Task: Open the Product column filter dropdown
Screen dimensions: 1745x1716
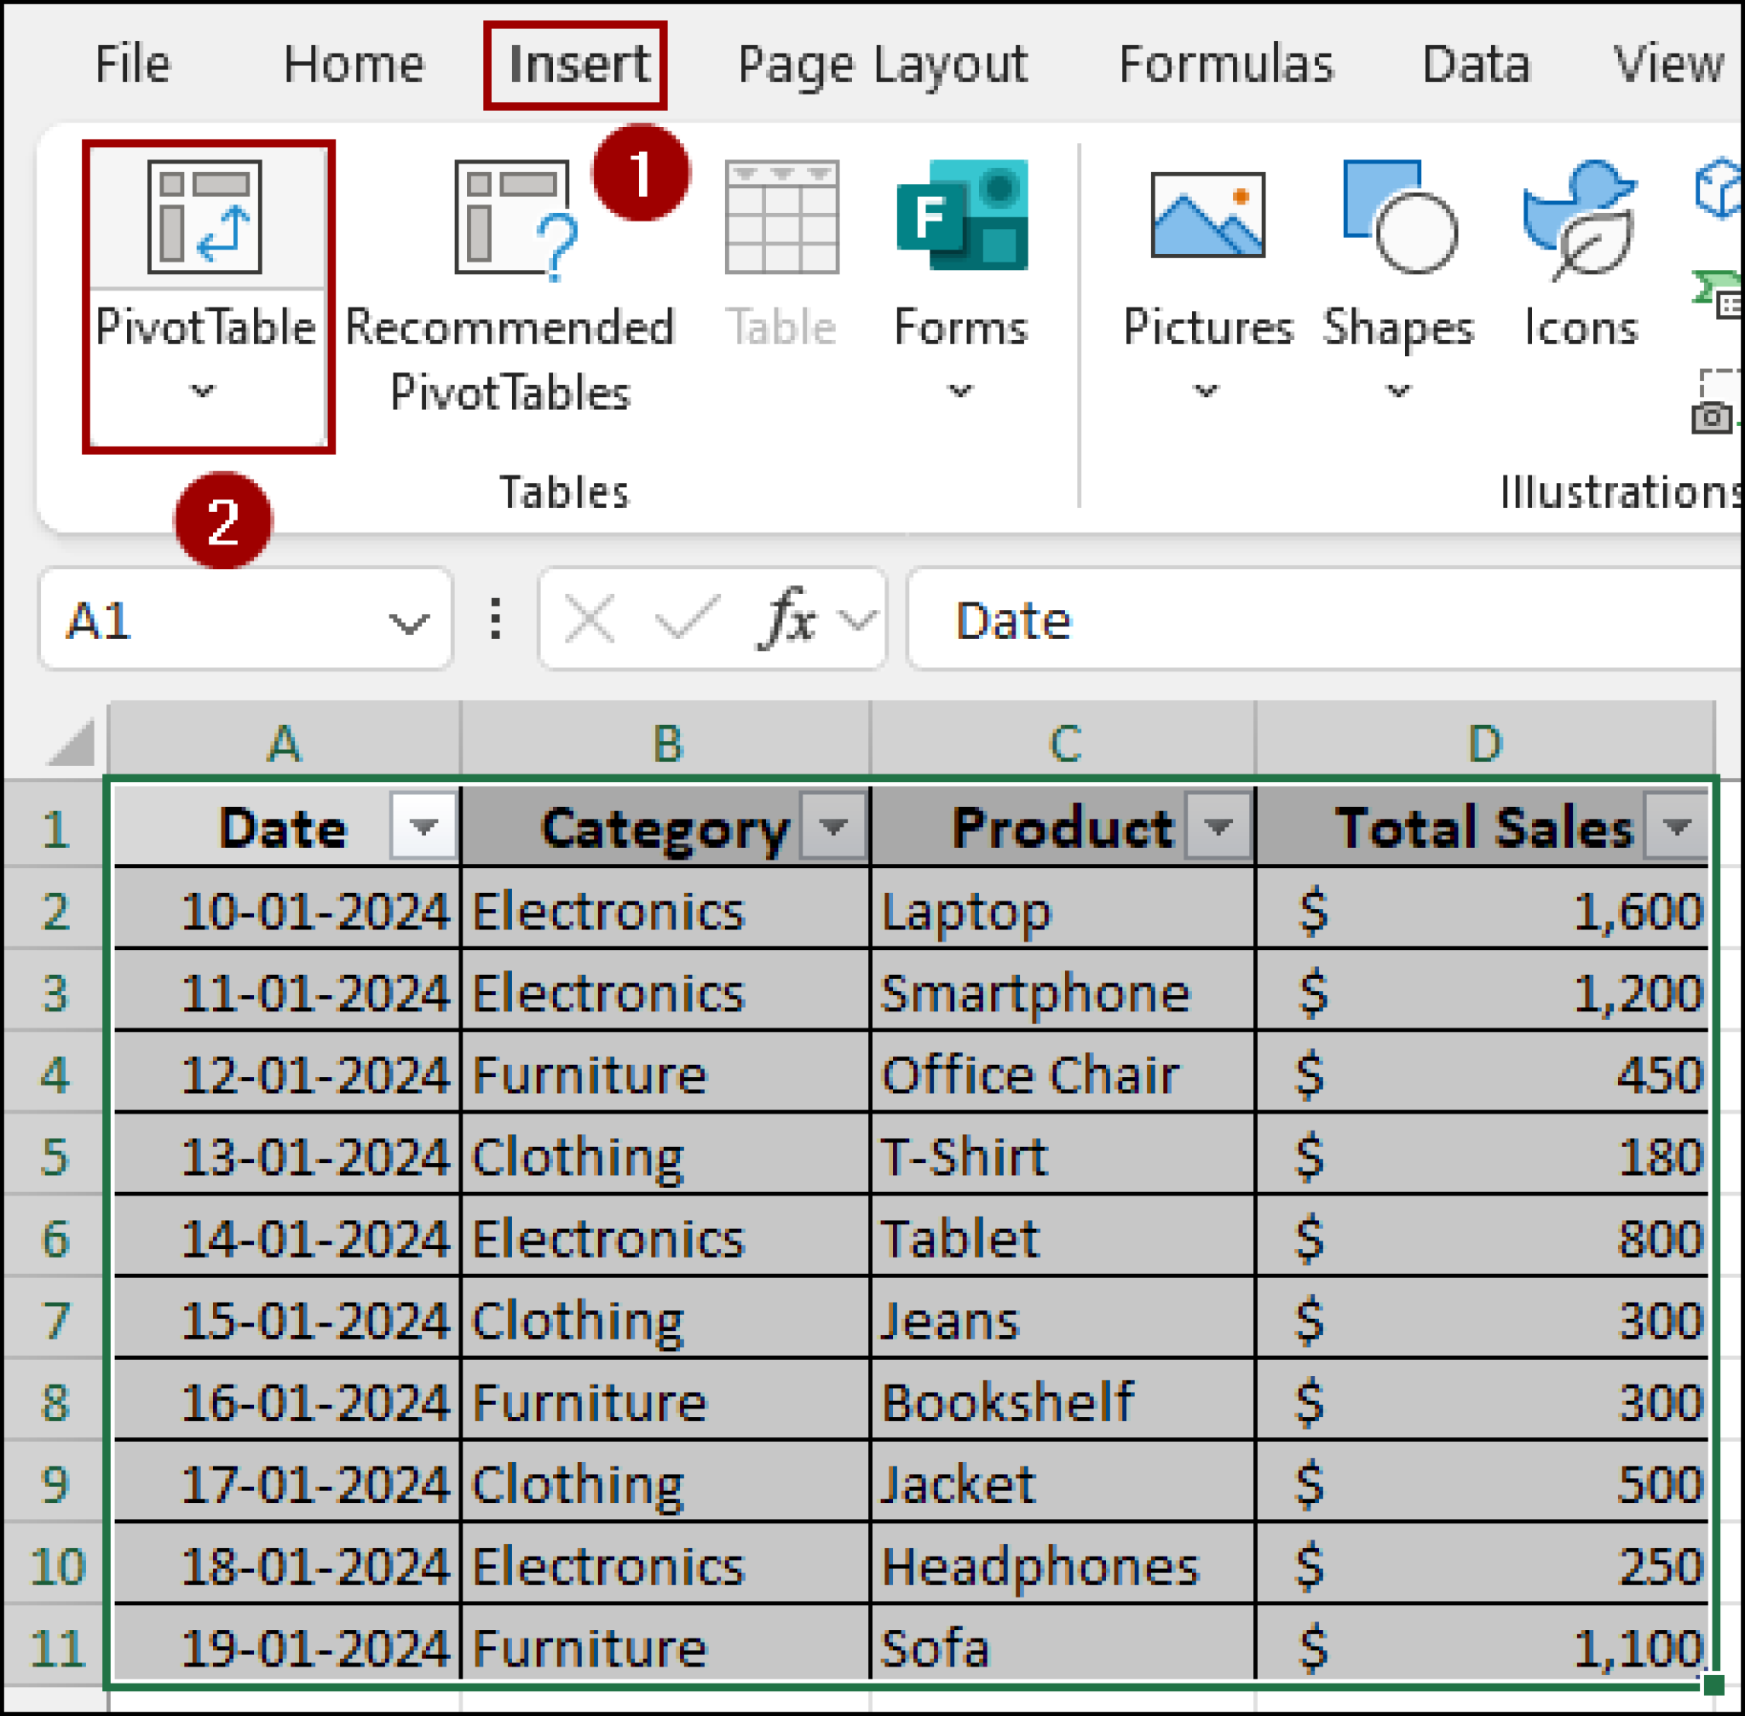Action: (1218, 826)
